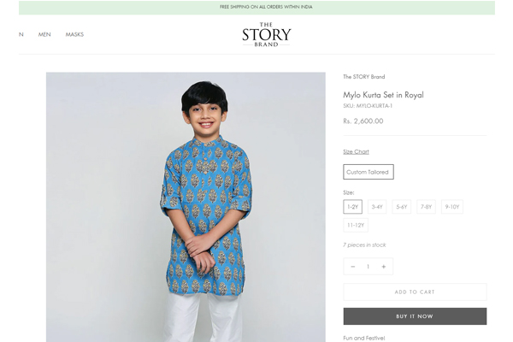
Task: Choose size 3-4Y
Action: tap(377, 207)
